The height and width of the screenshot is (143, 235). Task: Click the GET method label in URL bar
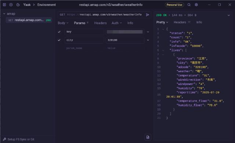point(62,15)
